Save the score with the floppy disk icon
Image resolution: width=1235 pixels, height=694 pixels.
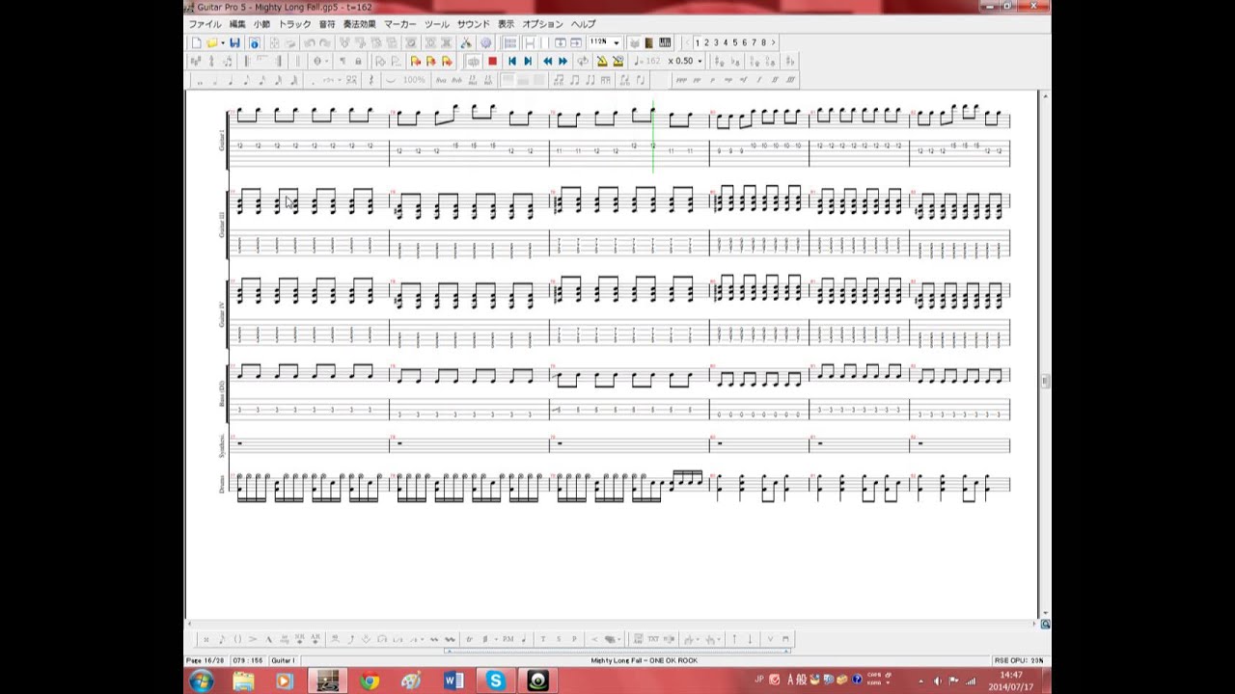(234, 42)
